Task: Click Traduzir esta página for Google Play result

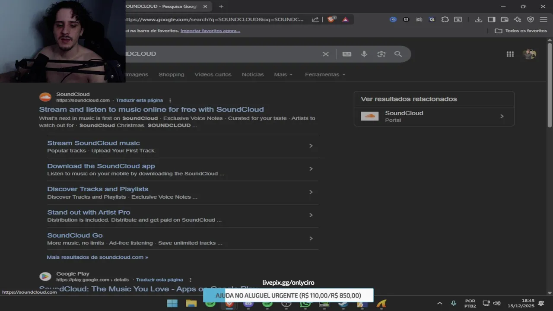Action: point(159,280)
